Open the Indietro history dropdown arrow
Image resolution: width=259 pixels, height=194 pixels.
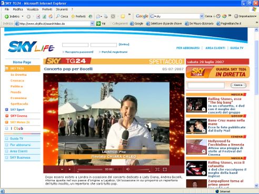(x=23, y=16)
